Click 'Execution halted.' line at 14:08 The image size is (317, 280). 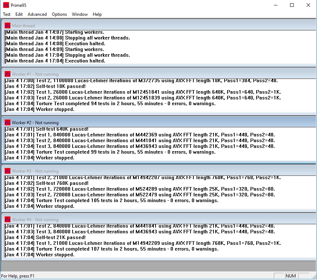55,43
